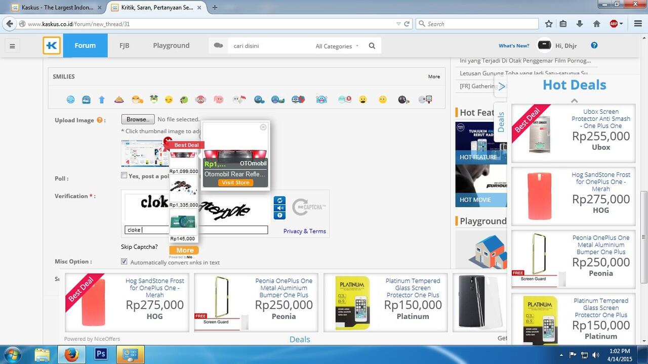This screenshot has height=364, width=648.
Task: Tick the 'Yes, post a poll' checkbox
Action: 124,175
